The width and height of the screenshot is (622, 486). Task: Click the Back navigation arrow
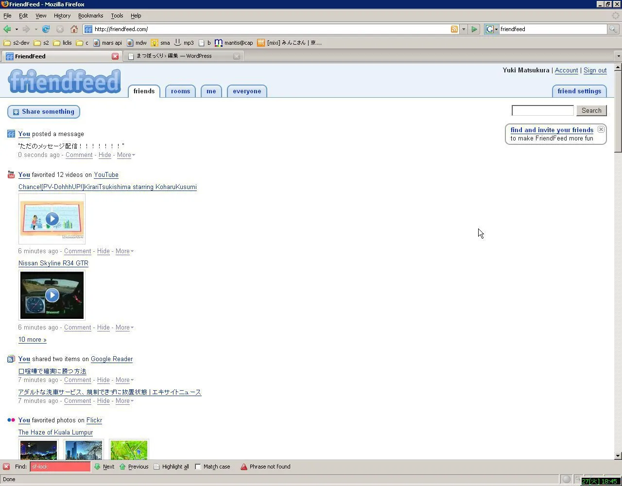pos(7,29)
